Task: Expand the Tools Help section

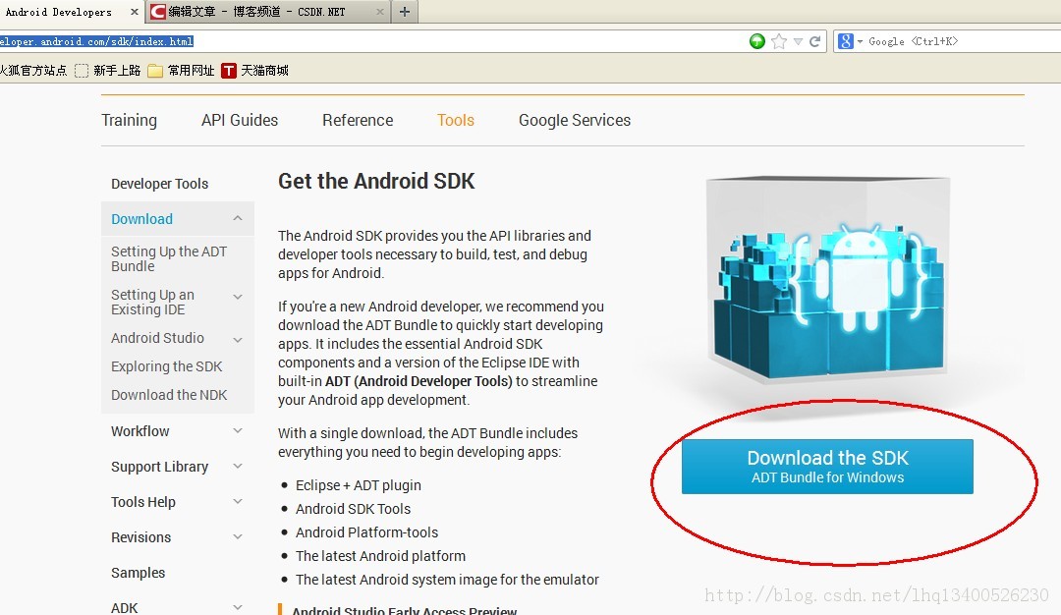Action: tap(238, 501)
